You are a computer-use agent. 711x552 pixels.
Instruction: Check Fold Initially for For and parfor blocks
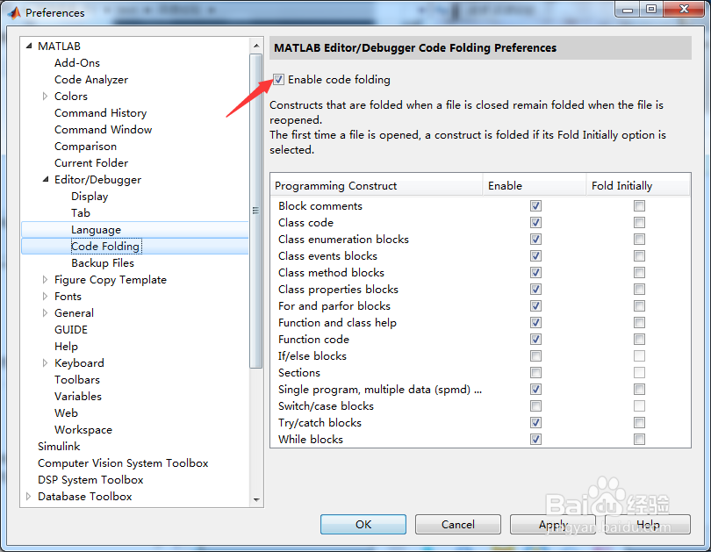(x=639, y=306)
